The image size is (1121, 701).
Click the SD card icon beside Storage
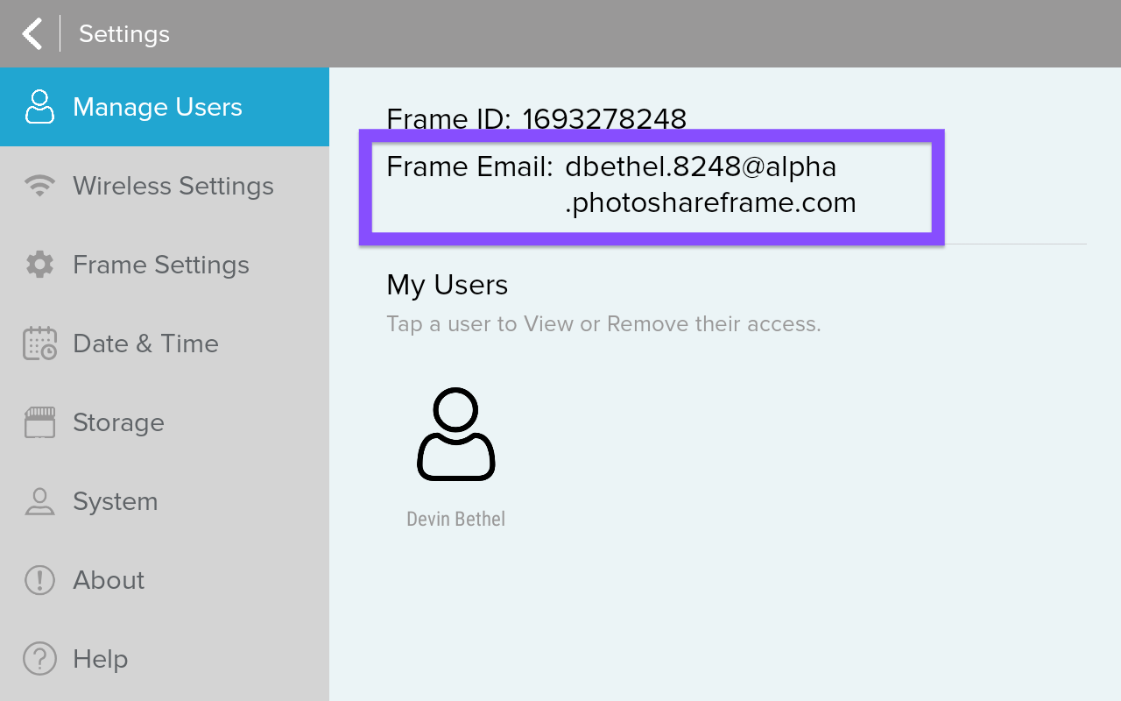point(39,422)
